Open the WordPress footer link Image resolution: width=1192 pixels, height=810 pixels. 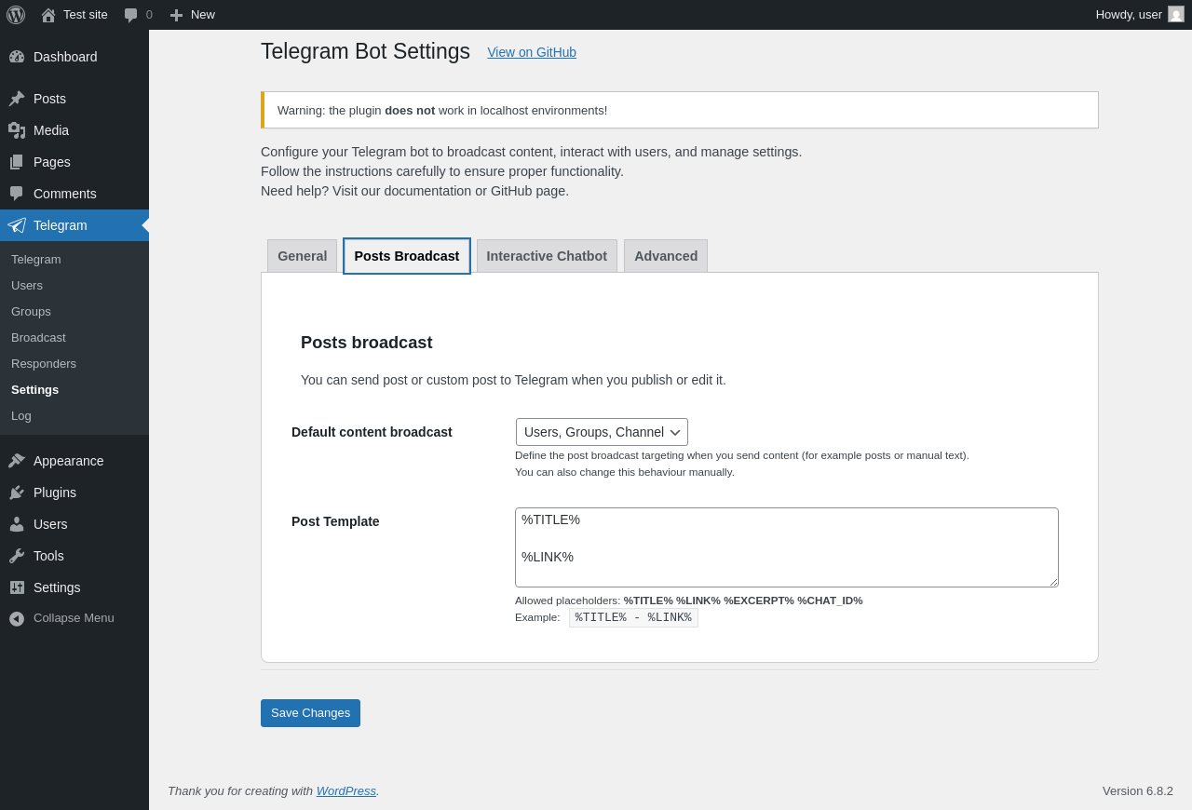pos(346,790)
